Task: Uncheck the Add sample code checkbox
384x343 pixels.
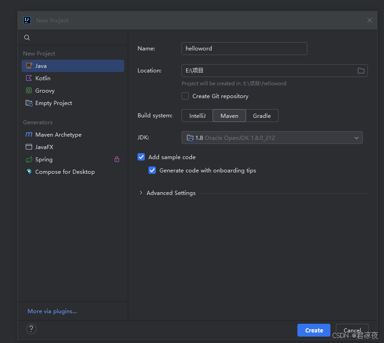Action: click(x=141, y=157)
